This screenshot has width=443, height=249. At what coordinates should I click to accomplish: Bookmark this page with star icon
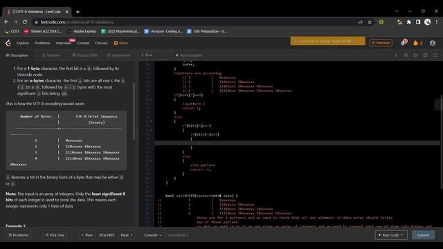(370, 22)
